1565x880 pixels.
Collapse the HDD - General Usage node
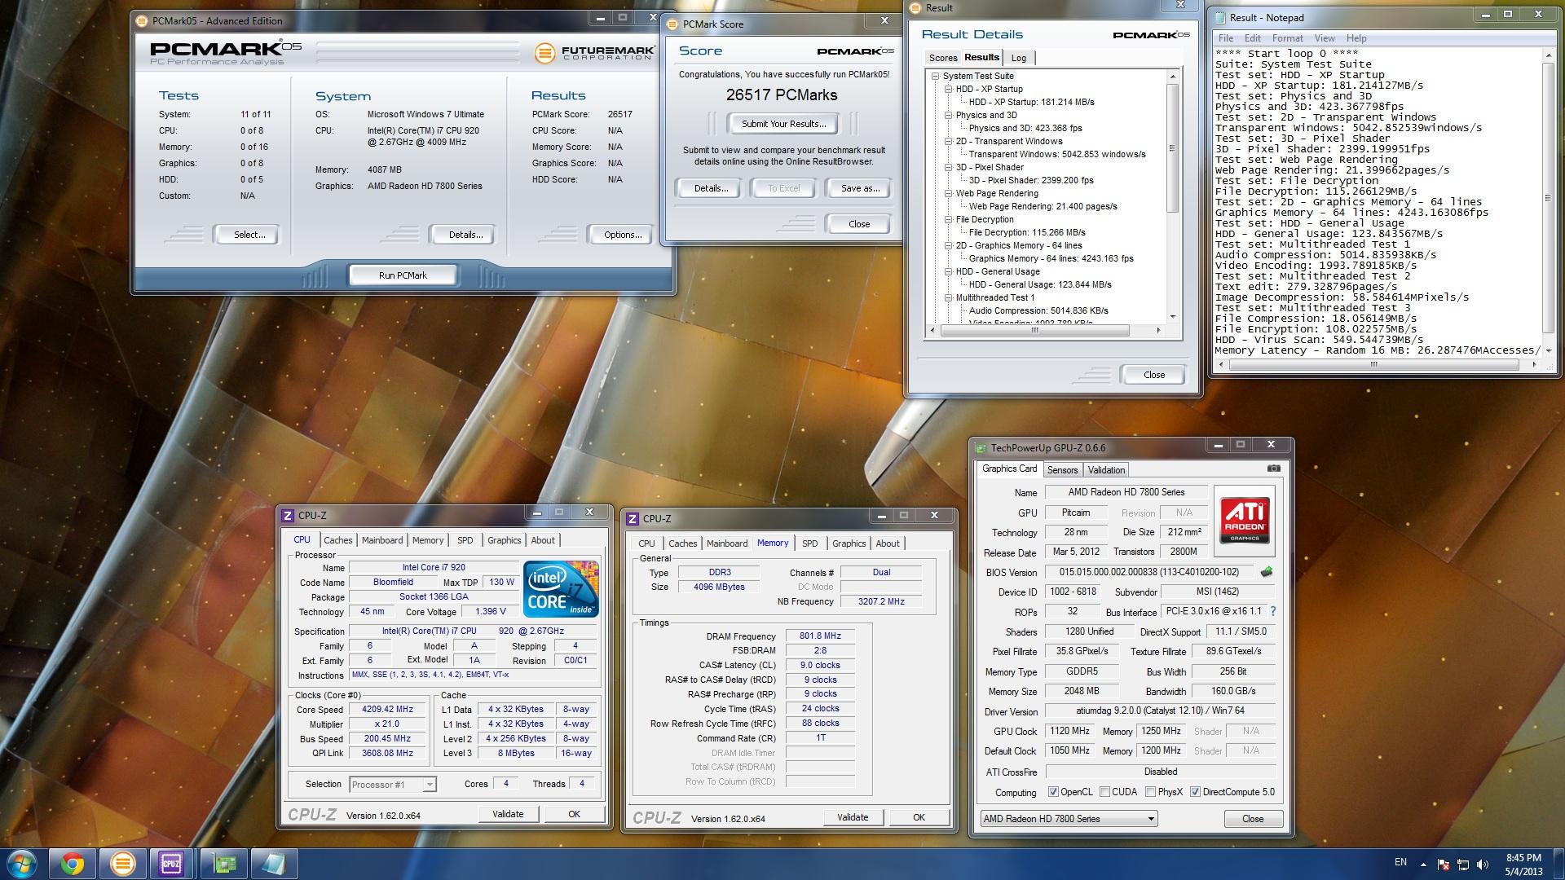tap(949, 271)
